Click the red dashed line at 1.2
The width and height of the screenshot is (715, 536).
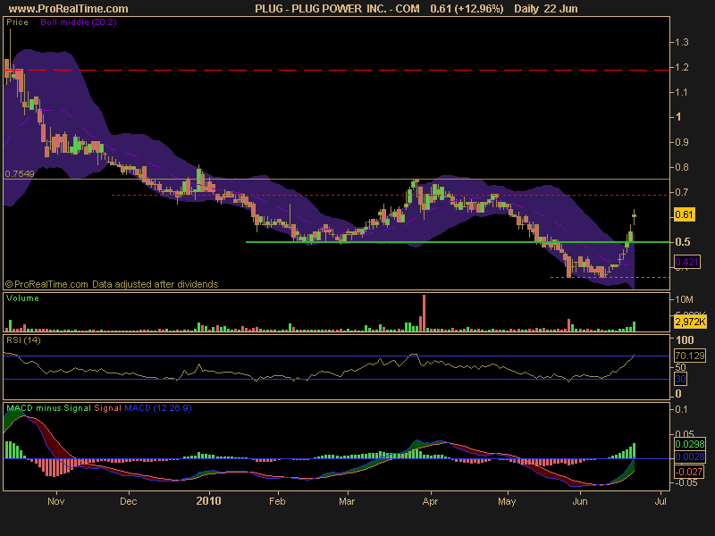pyautogui.click(x=338, y=71)
